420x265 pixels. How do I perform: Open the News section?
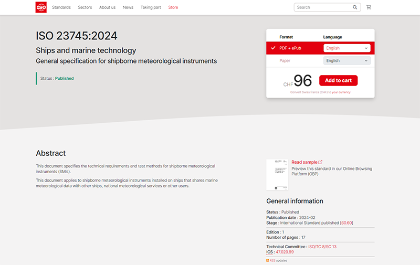[x=128, y=7]
